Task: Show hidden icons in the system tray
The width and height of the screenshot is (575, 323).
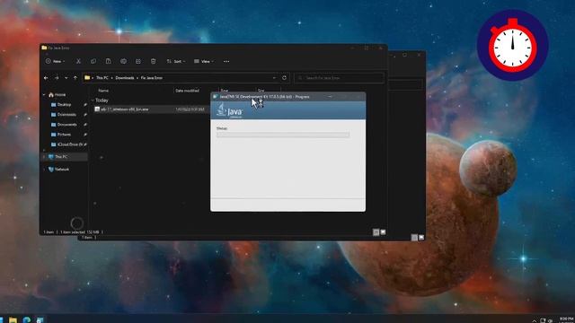Action: click(x=535, y=320)
